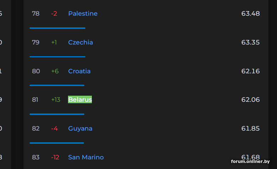Open the Guyana country link
277x169 pixels.
(x=80, y=128)
